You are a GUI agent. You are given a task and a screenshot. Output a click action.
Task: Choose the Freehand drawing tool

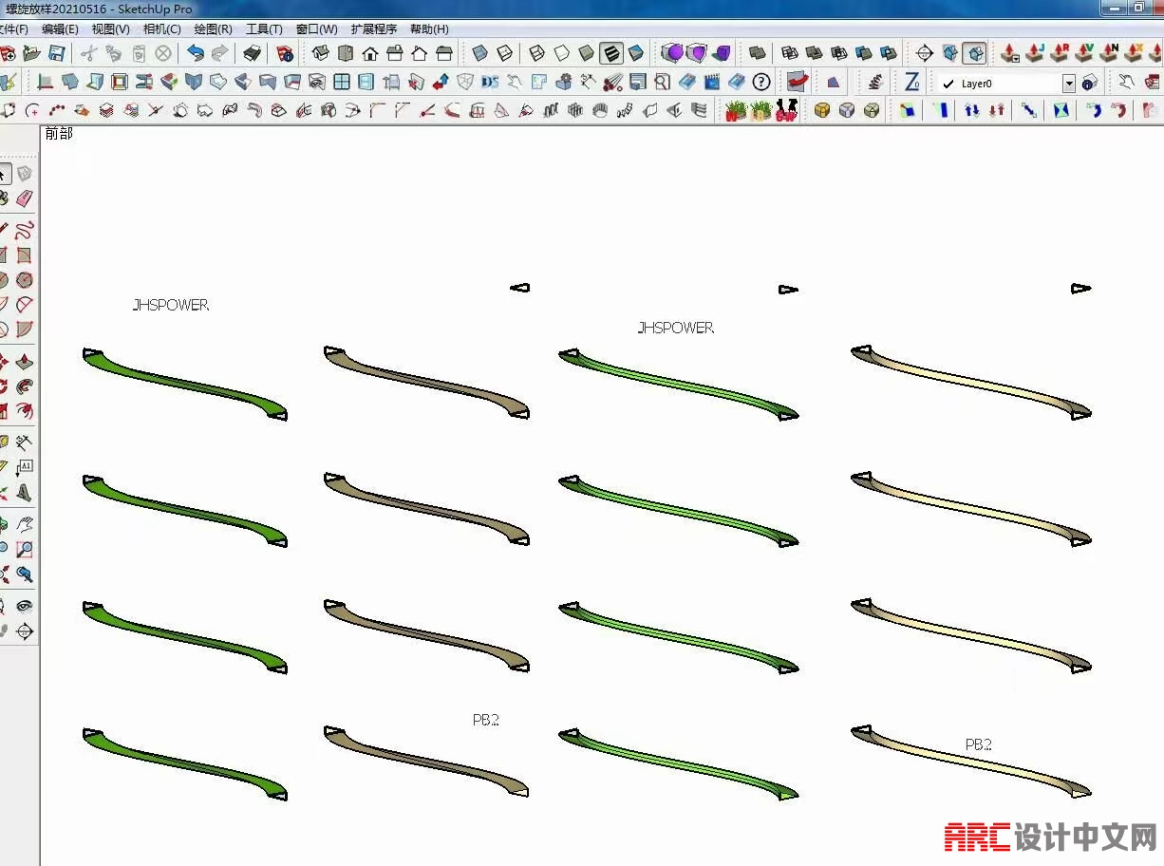click(25, 229)
